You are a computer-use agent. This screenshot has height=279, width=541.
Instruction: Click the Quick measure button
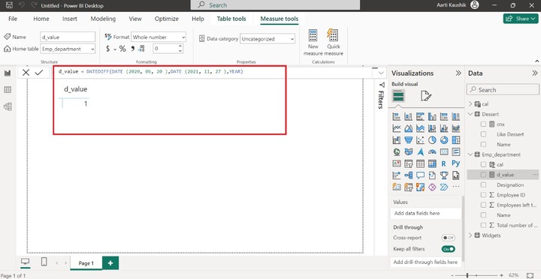334,43
